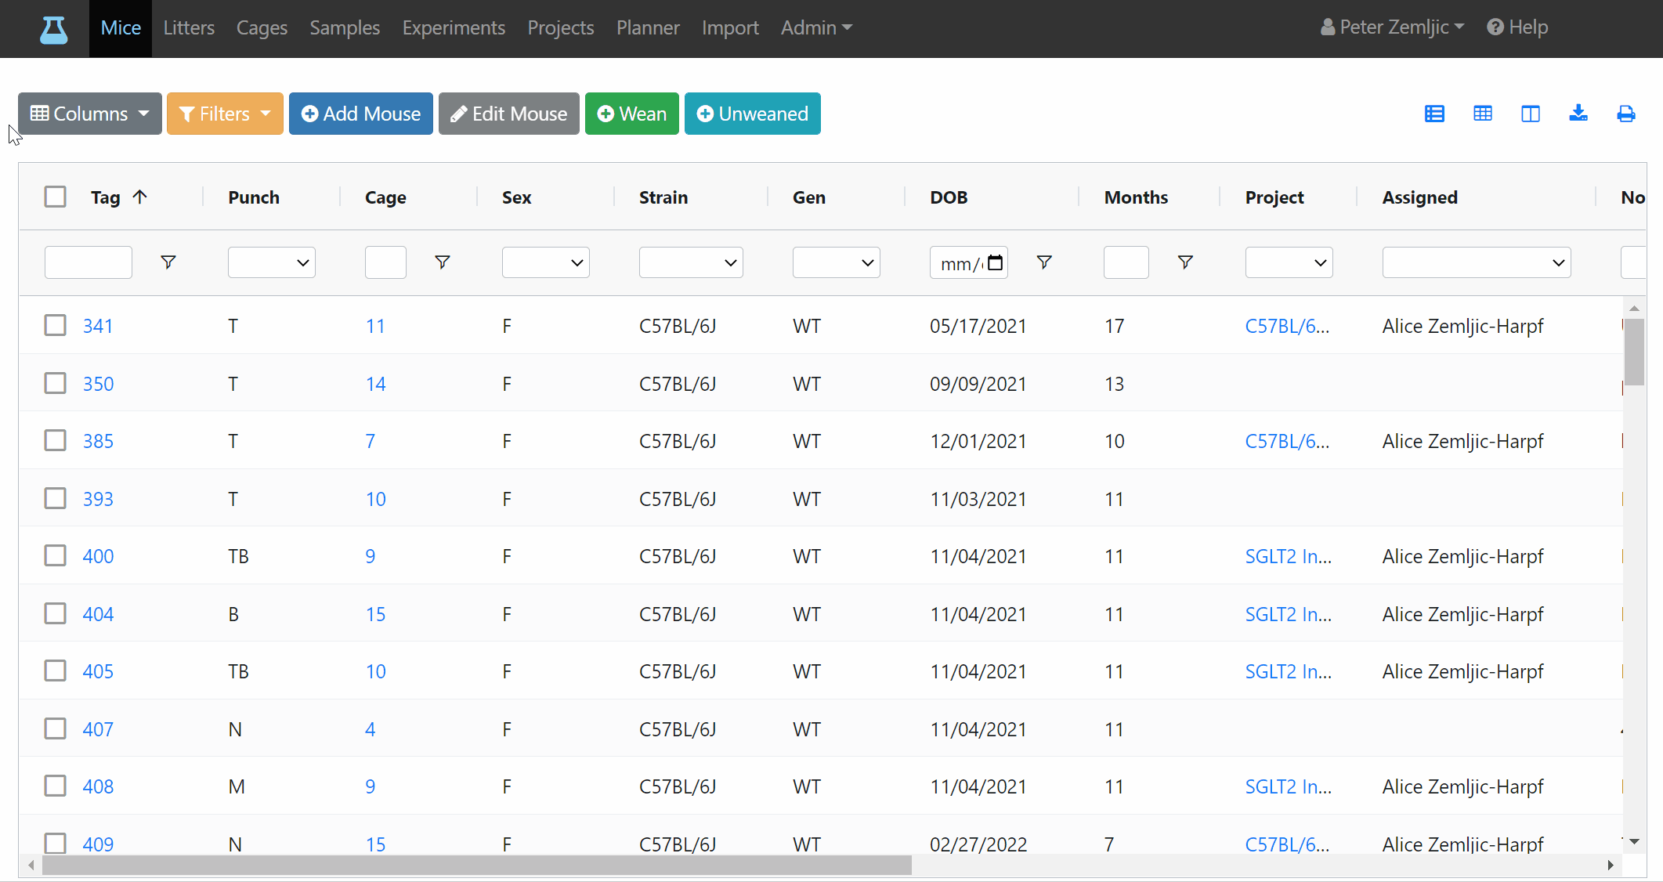The height and width of the screenshot is (882, 1663).
Task: Open the Admin menu
Action: click(816, 27)
